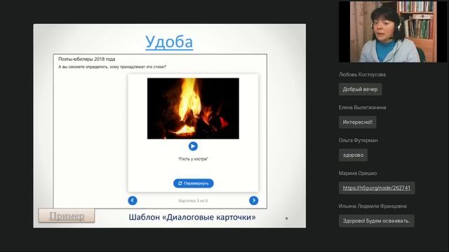
Task: Click the question about whose poems these are
Action: click(x=112, y=67)
